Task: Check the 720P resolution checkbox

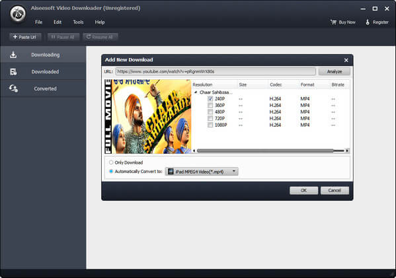Action: pyautogui.click(x=210, y=118)
